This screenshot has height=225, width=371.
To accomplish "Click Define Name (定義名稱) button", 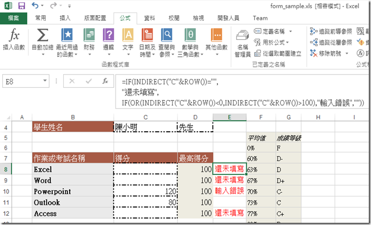I will [269, 31].
